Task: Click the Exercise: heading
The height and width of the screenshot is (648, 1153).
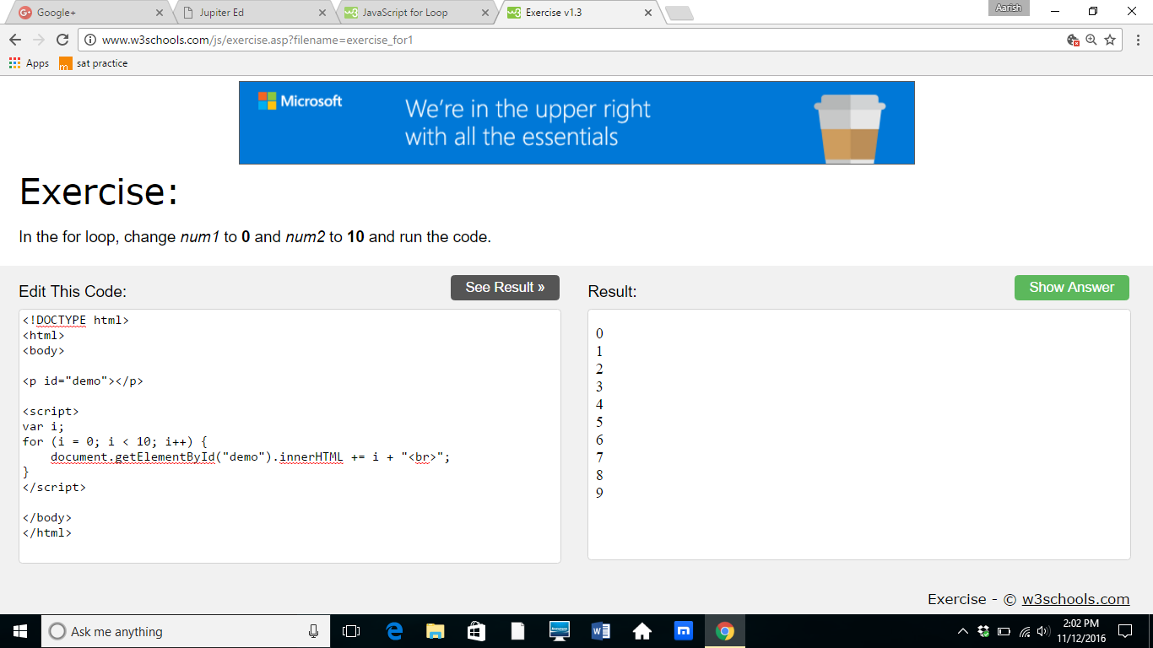Action: (99, 192)
